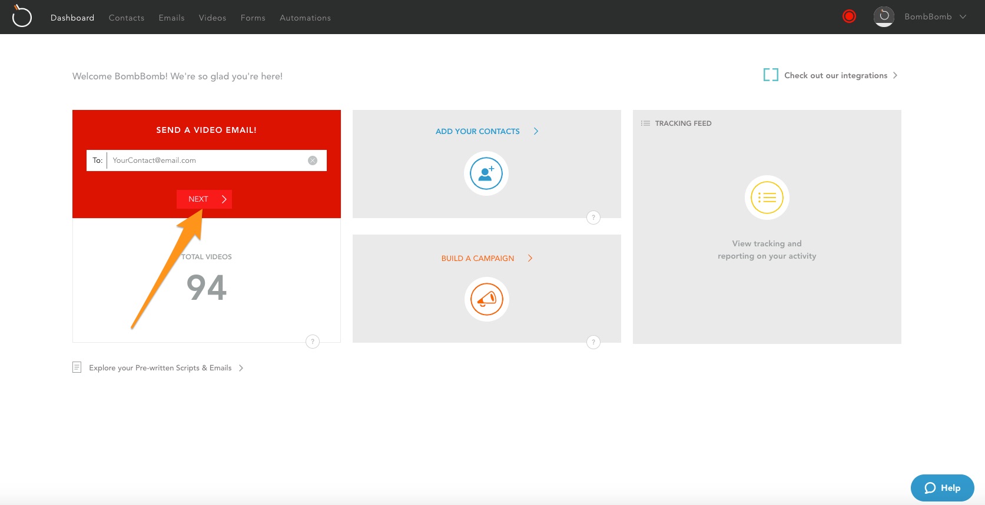
Task: Click the total videos count 94
Action: coord(207,287)
